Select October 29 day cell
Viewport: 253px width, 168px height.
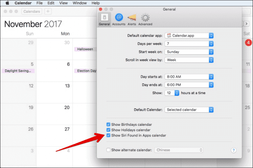pyautogui.click(x=19, y=49)
